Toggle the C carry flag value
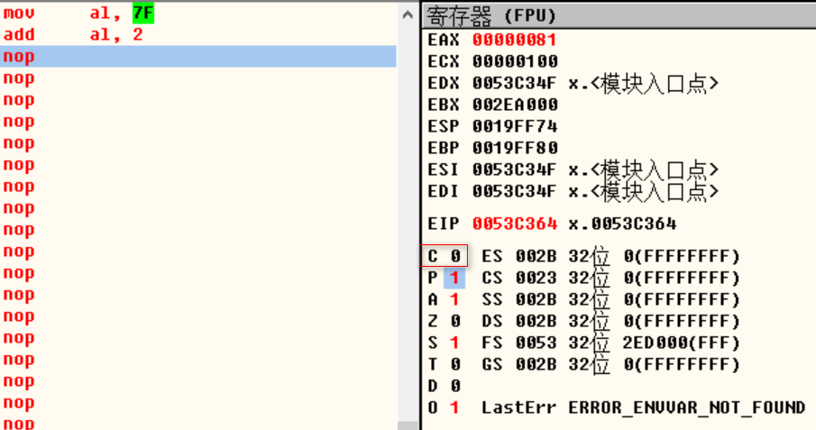This screenshot has width=816, height=430. pos(455,256)
